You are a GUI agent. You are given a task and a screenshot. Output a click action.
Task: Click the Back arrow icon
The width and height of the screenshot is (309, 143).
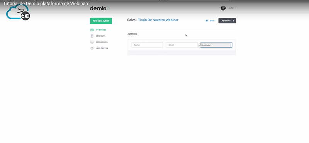(207, 21)
